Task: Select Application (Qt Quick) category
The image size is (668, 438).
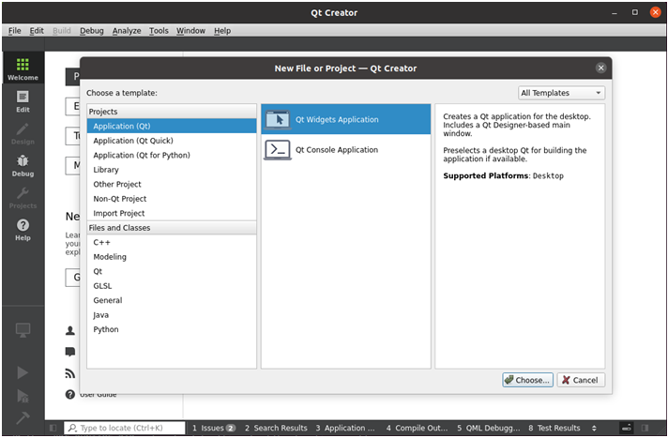Action: pyautogui.click(x=172, y=141)
